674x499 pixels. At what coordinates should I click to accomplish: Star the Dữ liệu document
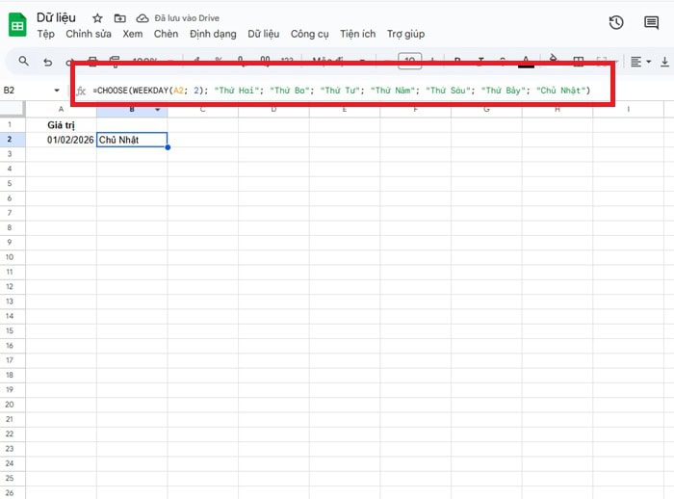click(x=97, y=18)
